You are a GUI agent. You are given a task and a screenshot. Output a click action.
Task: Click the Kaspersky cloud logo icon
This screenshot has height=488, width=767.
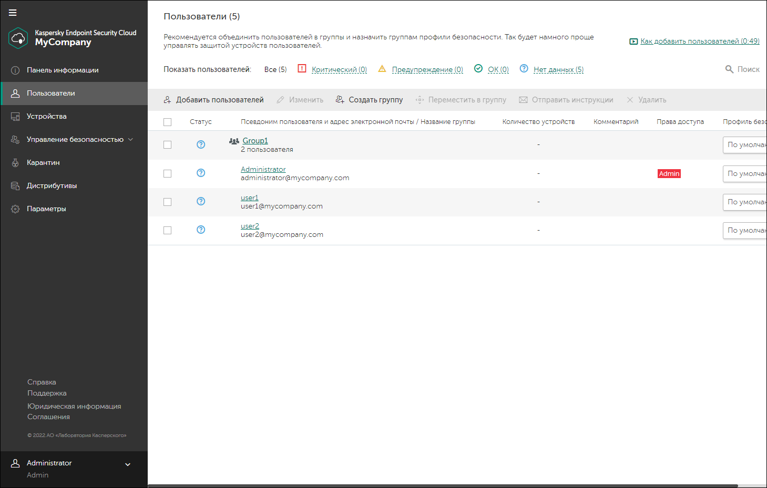coord(18,38)
